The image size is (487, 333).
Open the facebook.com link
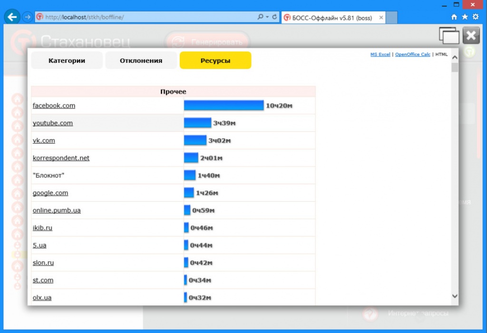(x=54, y=106)
